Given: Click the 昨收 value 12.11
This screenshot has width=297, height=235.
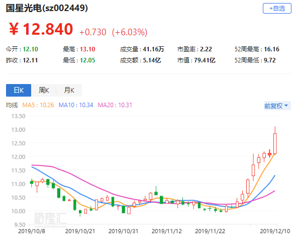Looking at the screenshot, I should click(30, 60).
